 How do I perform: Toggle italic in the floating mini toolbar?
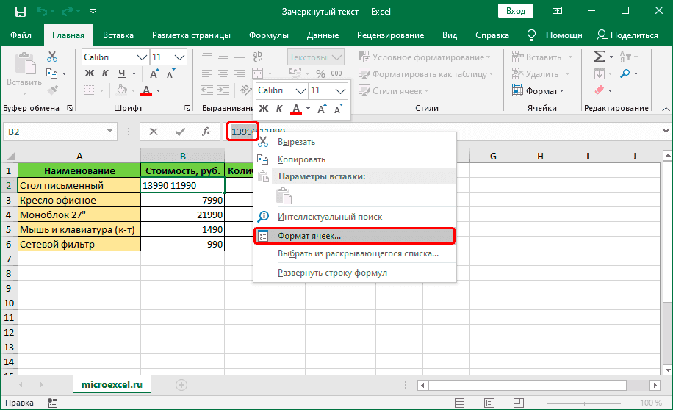279,109
